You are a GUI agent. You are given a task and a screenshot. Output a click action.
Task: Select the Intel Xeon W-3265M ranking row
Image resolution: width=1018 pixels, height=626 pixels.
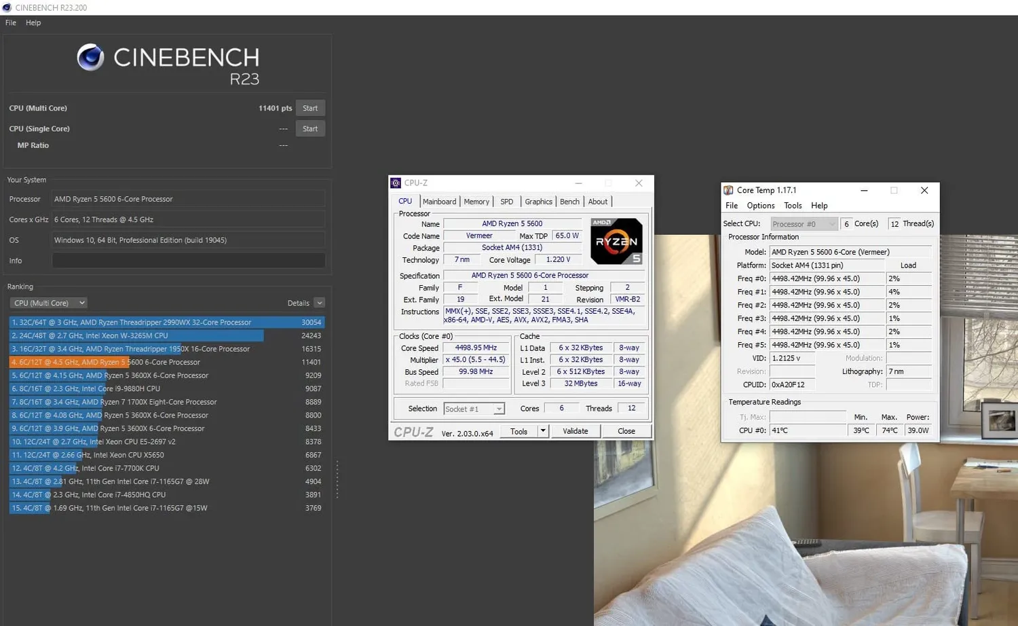(167, 335)
